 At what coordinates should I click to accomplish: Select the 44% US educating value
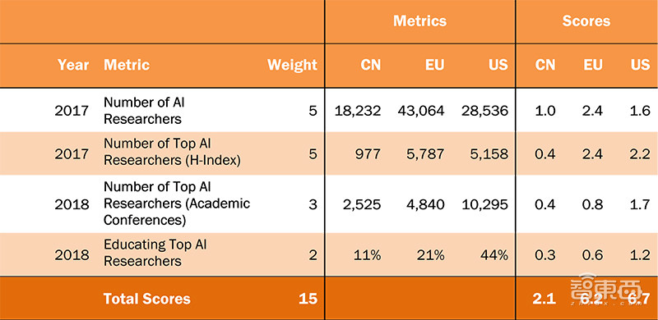click(494, 255)
